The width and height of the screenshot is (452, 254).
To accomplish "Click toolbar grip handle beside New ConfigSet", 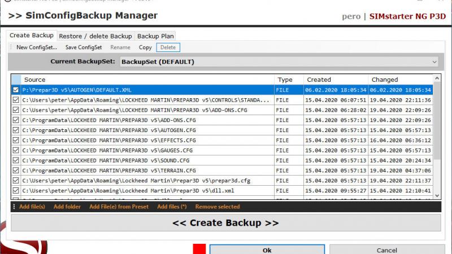I will pyautogui.click(x=11, y=47).
